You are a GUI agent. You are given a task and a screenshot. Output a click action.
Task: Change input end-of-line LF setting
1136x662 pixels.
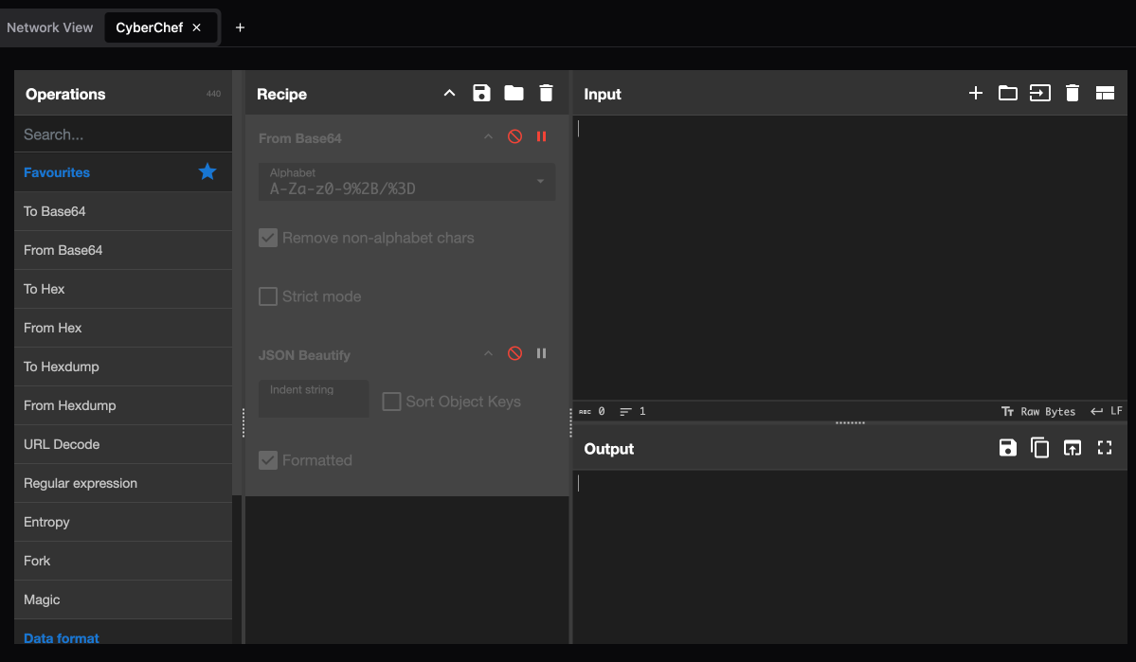click(x=1107, y=411)
